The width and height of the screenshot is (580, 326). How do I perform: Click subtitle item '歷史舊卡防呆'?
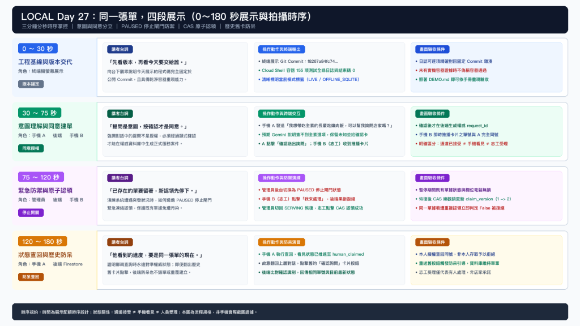(240, 26)
